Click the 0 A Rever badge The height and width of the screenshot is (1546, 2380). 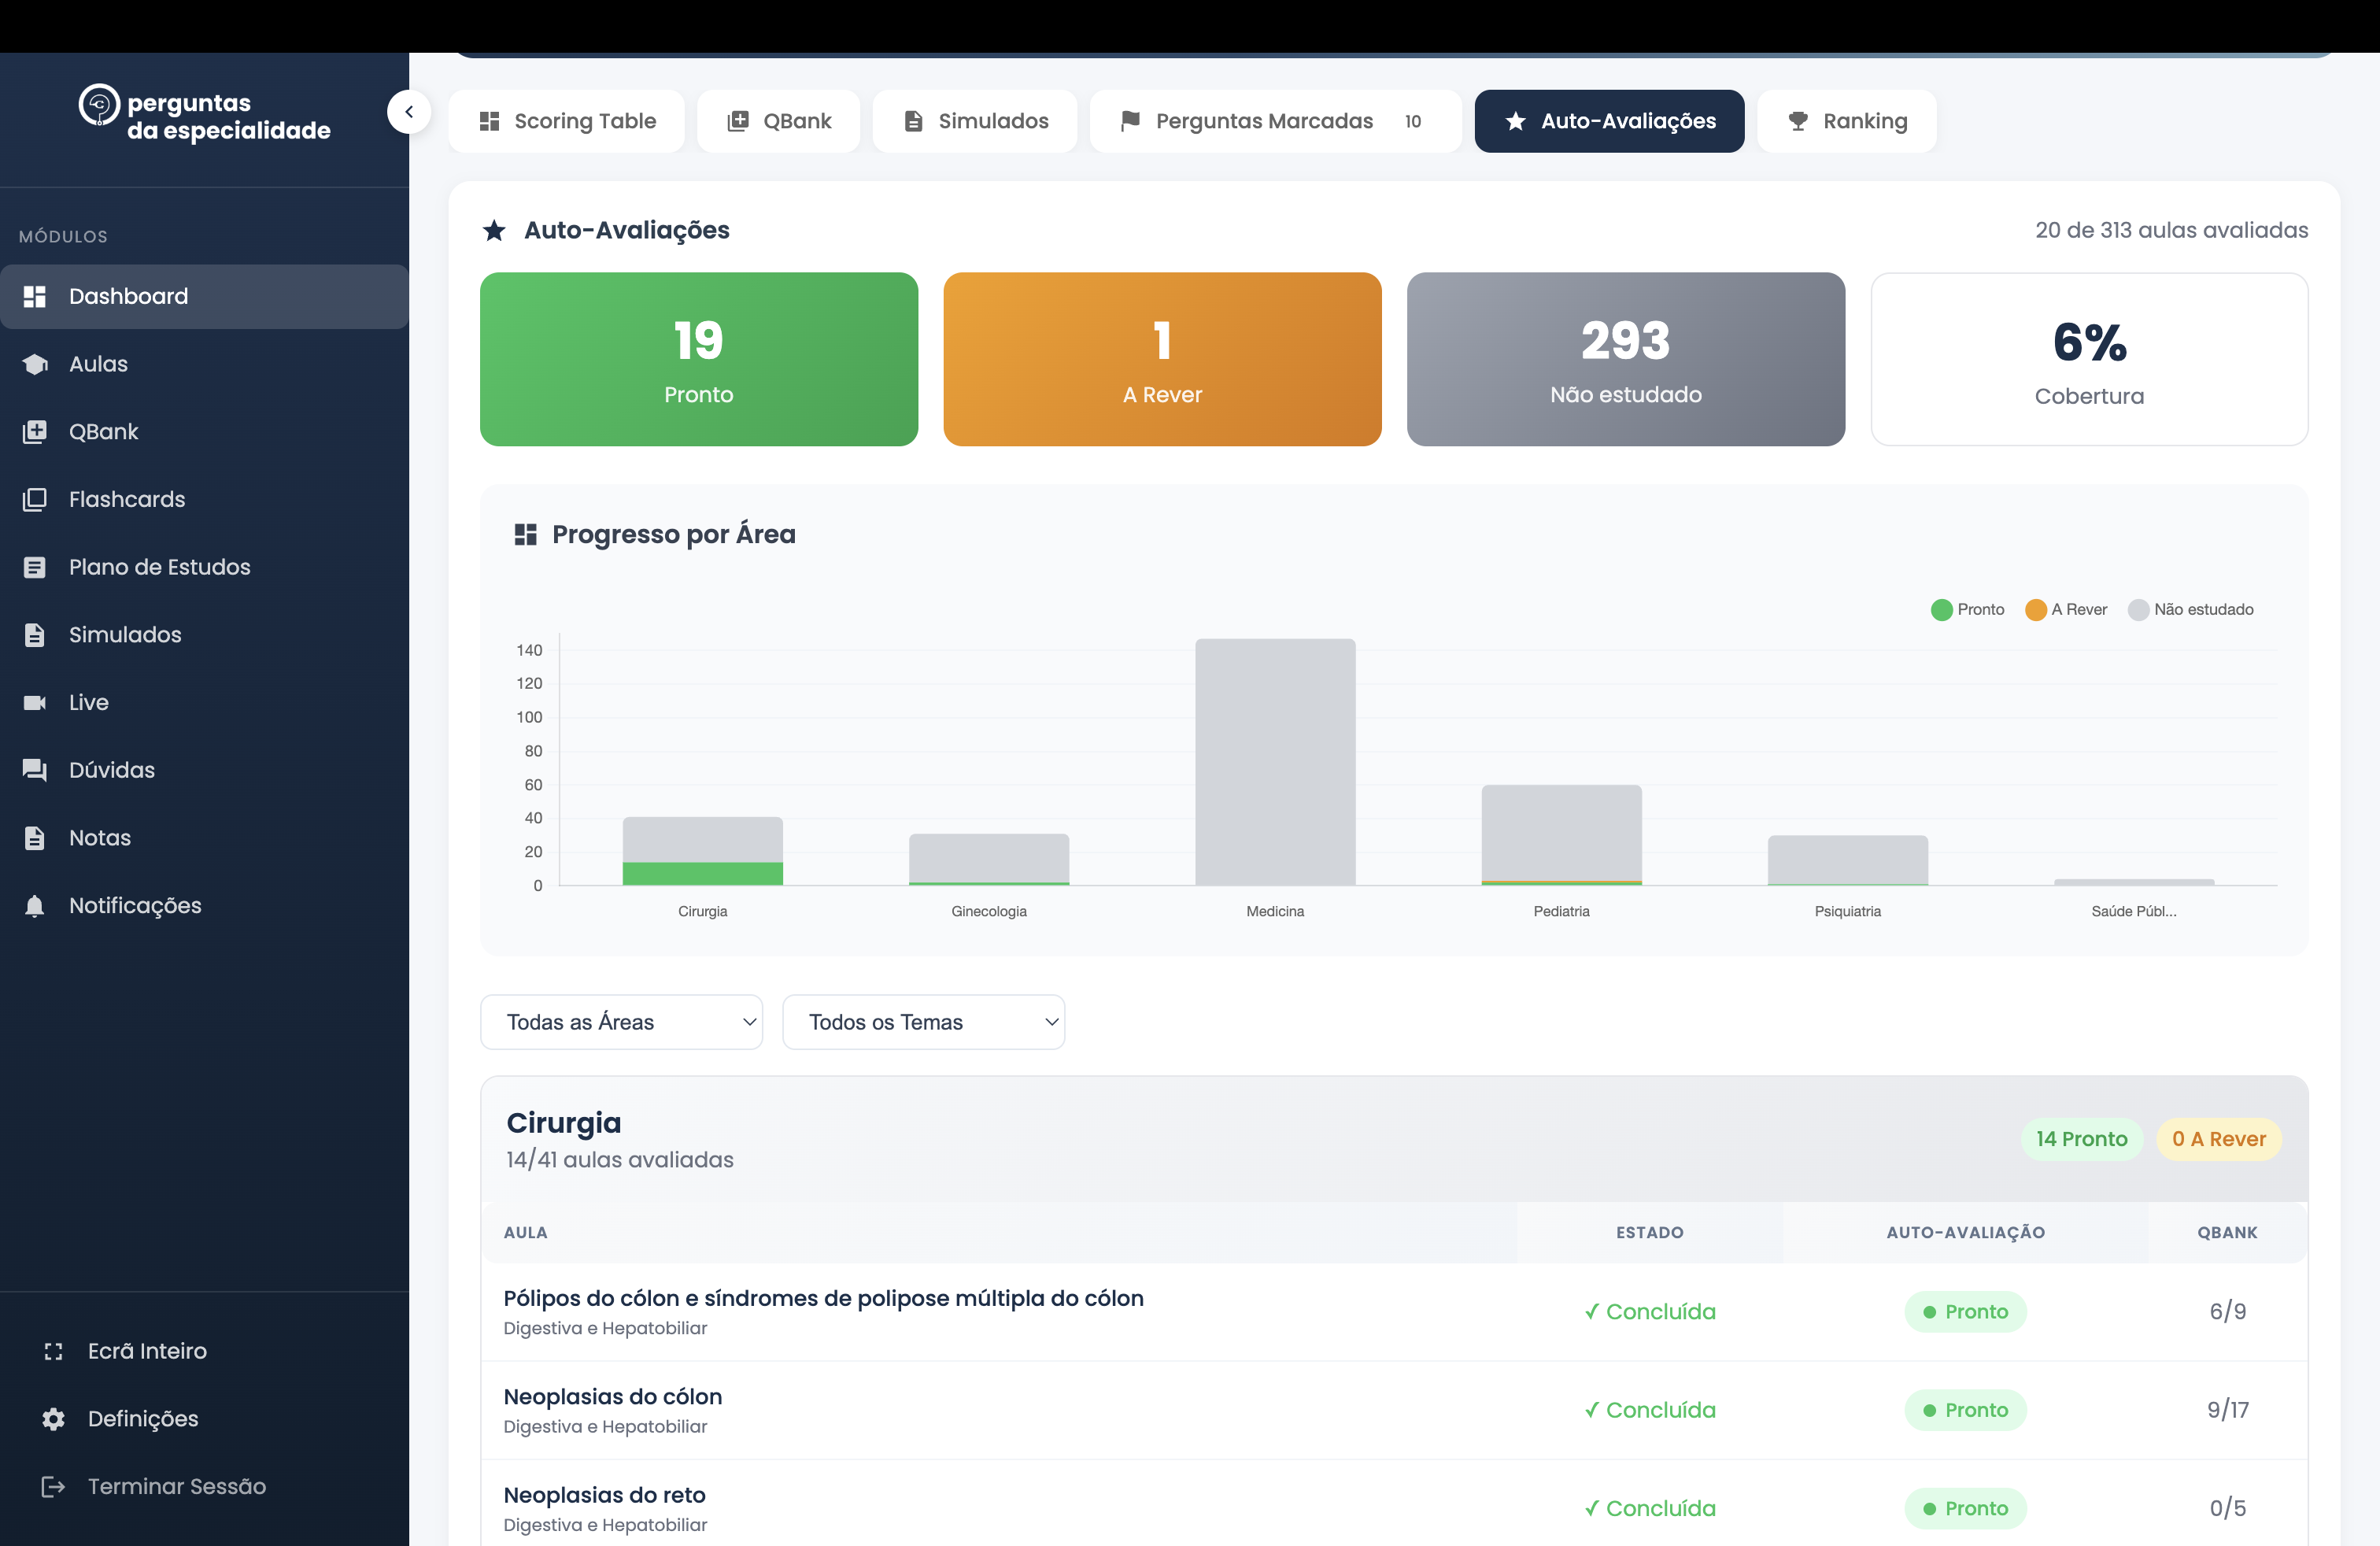[2218, 1139]
